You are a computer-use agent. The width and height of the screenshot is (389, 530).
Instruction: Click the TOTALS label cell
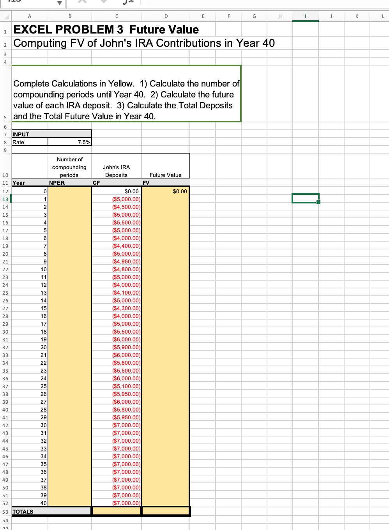[x=30, y=511]
